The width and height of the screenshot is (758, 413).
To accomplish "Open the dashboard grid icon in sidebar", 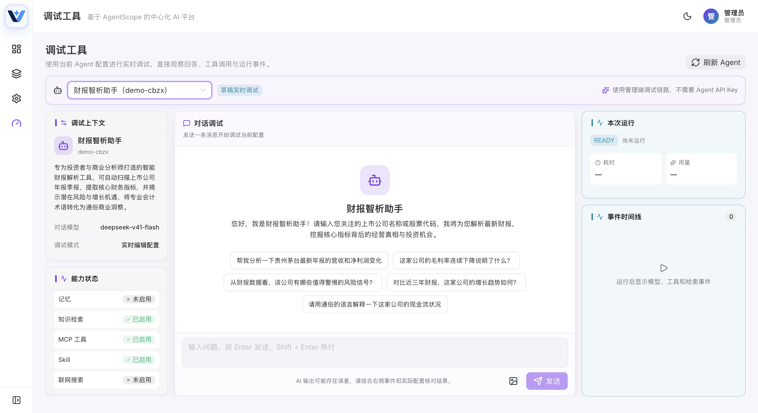I will 17,49.
